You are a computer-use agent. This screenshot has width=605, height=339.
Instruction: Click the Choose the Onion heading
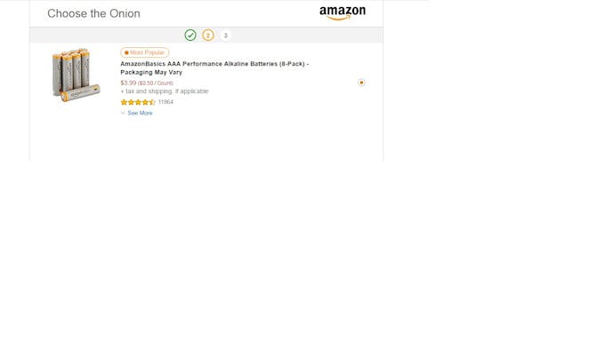point(93,13)
